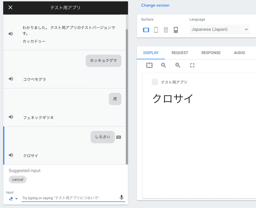Click the しろさい user message bubble
256x208 pixels.
(103, 137)
